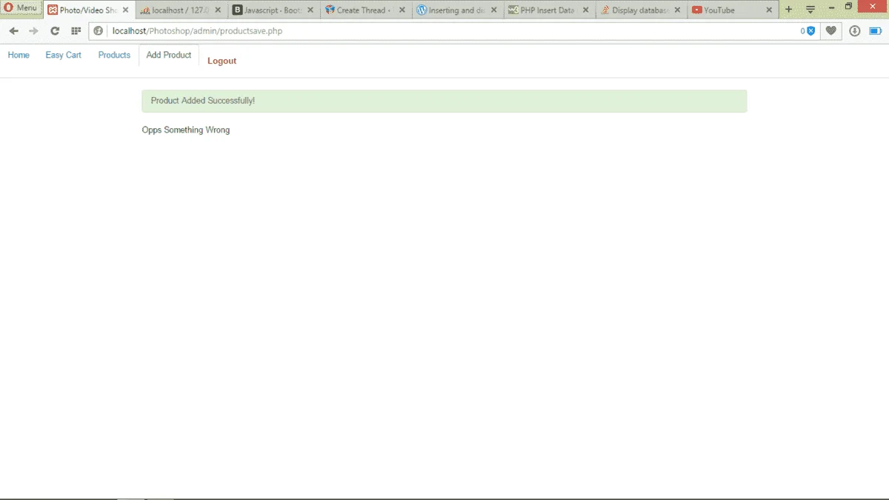Close the Display database tab
The width and height of the screenshot is (889, 500).
point(677,10)
